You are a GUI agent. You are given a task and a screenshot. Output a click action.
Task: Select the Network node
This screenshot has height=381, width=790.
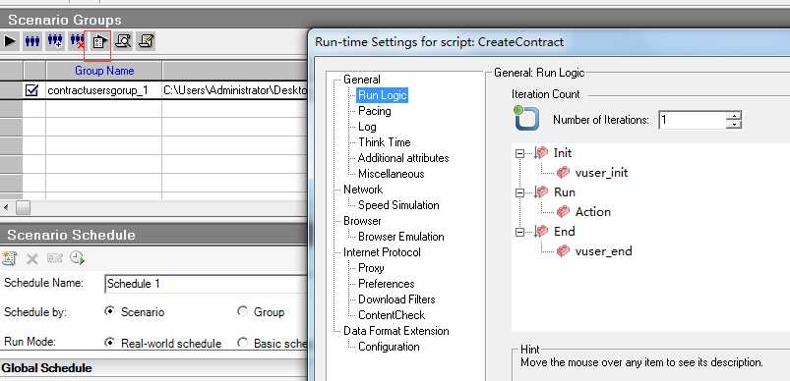coord(363,190)
